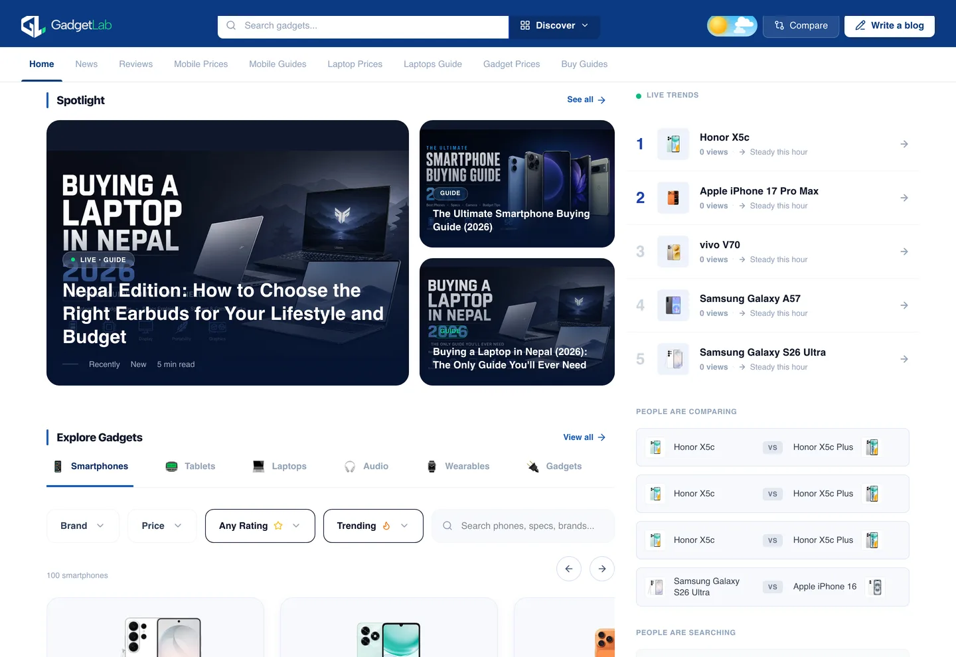Click the next arrow carousel button
Image resolution: width=956 pixels, height=657 pixels.
click(602, 569)
